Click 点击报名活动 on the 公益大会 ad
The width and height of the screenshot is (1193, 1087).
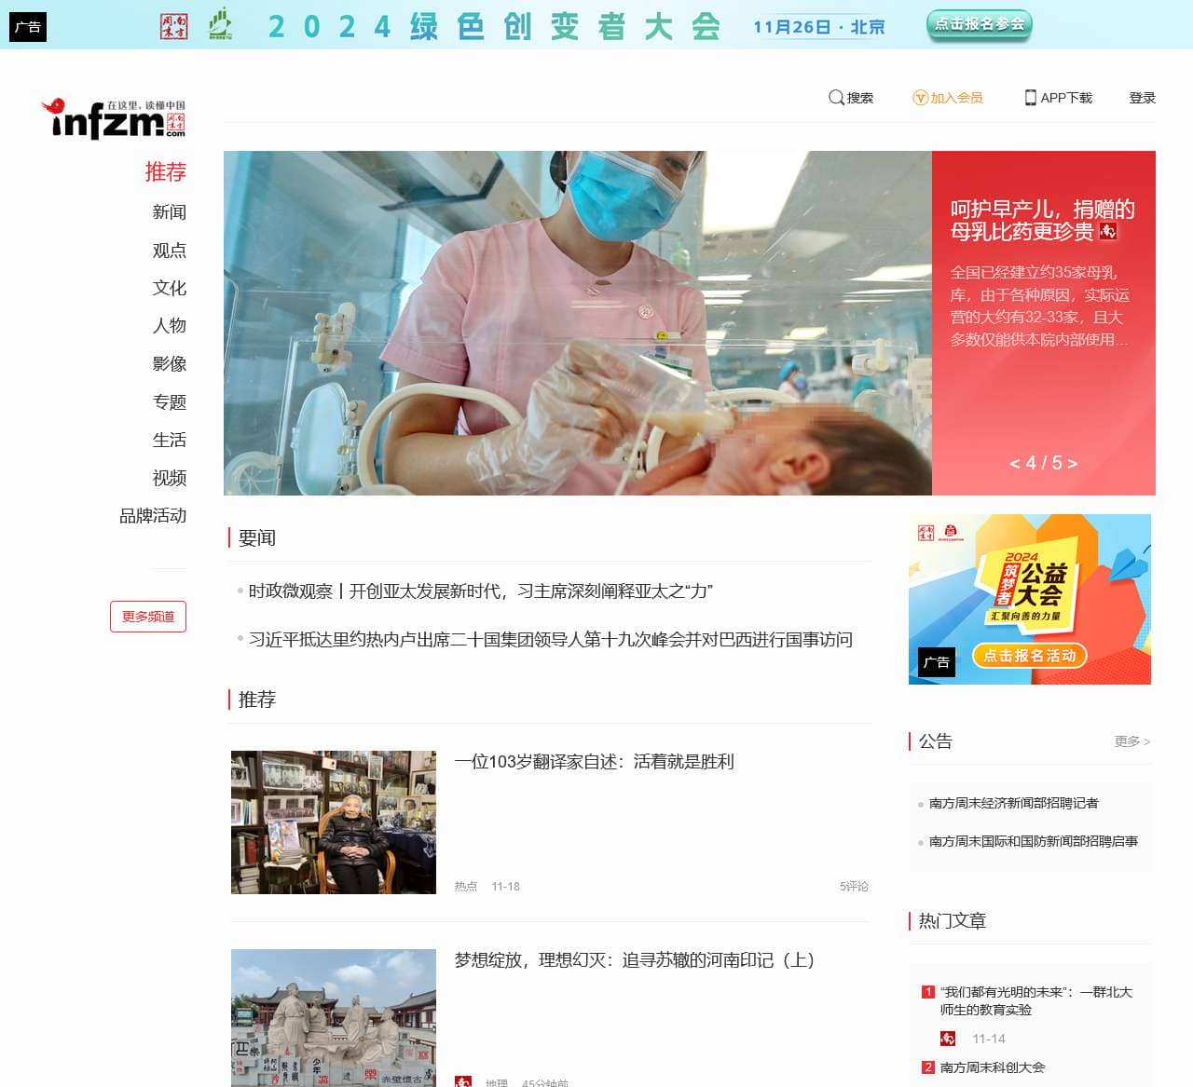1030,656
